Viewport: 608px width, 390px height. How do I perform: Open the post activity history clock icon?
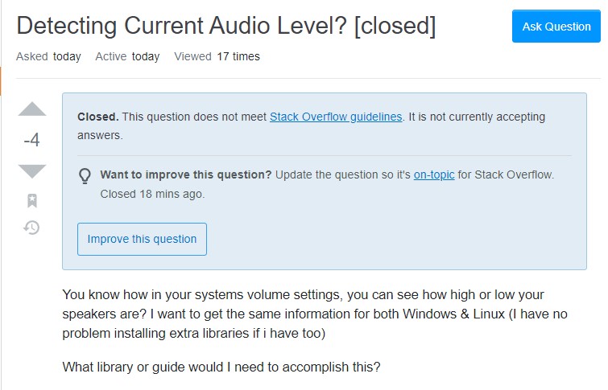(31, 228)
